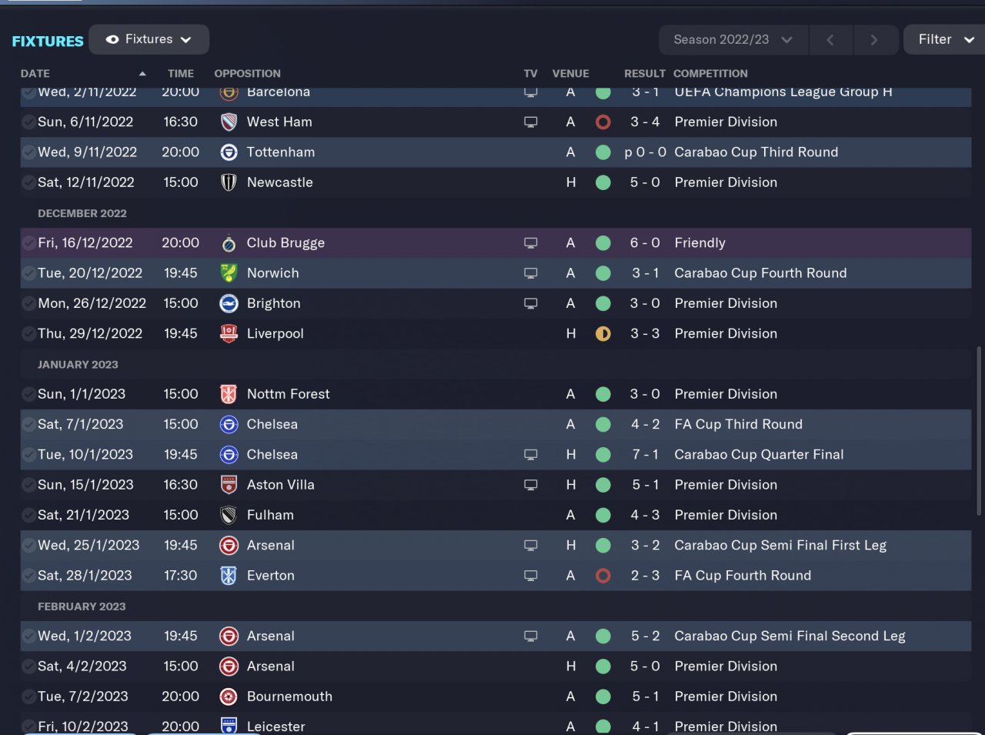Sort fixtures by the Date column header
The height and width of the screenshot is (735, 985).
coord(35,73)
